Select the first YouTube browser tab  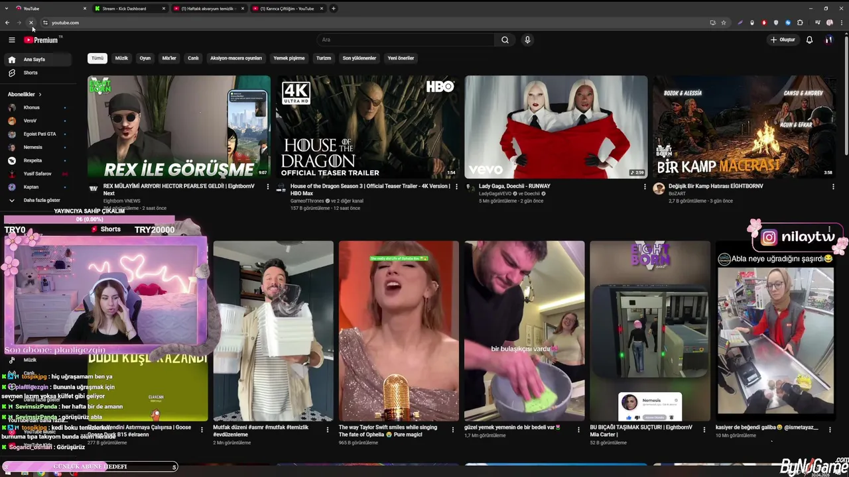click(x=51, y=9)
